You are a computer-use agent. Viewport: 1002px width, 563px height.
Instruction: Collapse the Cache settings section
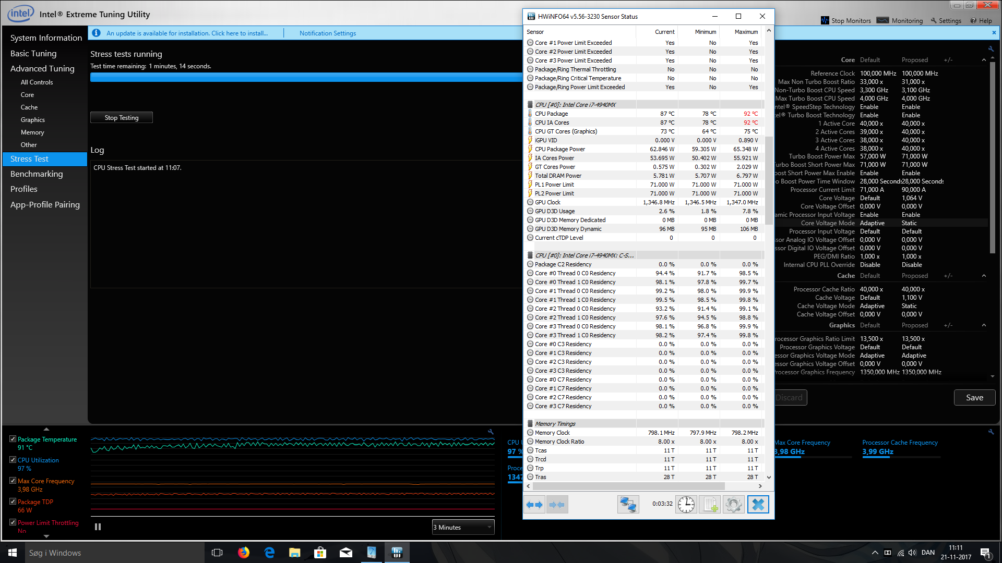tap(984, 276)
